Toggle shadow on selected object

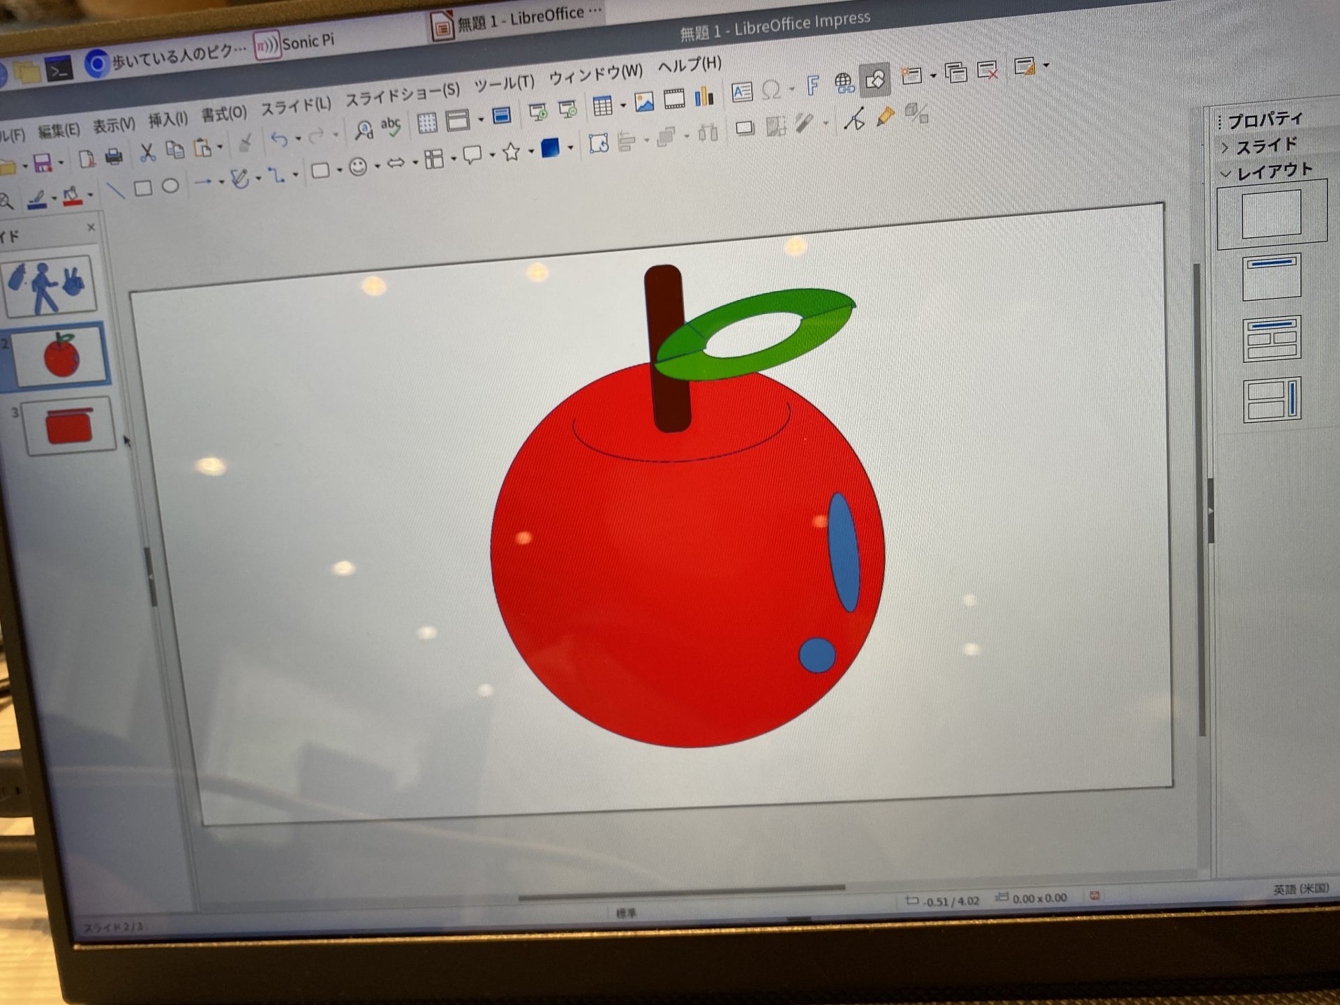(x=745, y=128)
